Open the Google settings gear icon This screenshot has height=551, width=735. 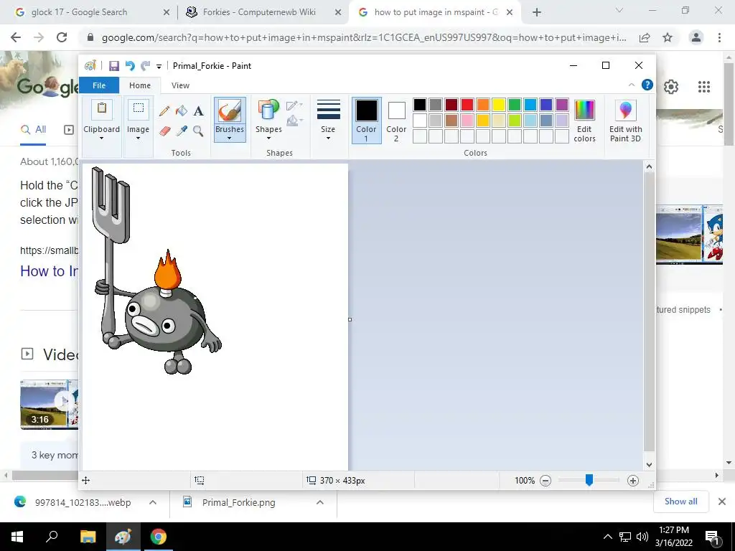pyautogui.click(x=671, y=87)
